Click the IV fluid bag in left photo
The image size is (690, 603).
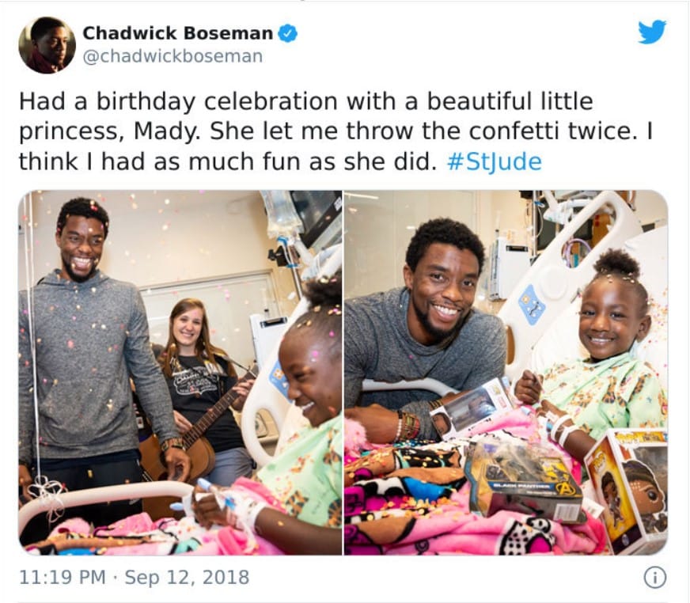[x=279, y=216]
